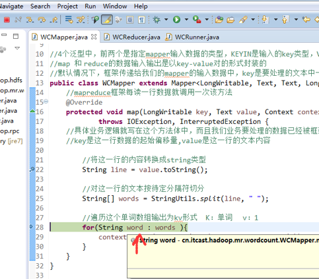Screen dimensions: 319x279
Task: Open the Previous Annotation dropdown arrow
Action: click(296, 20)
